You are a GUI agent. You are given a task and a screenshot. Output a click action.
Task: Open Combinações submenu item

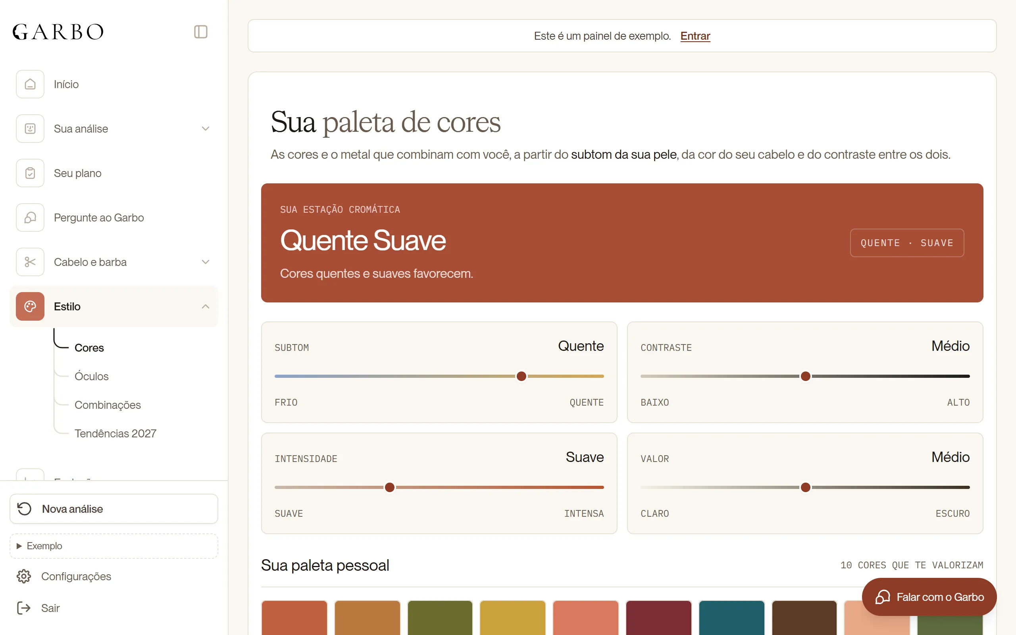click(108, 405)
